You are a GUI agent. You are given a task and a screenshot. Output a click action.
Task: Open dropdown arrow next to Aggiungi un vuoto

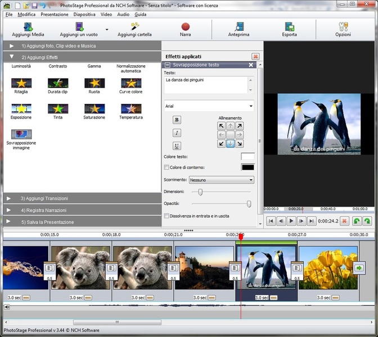(107, 30)
